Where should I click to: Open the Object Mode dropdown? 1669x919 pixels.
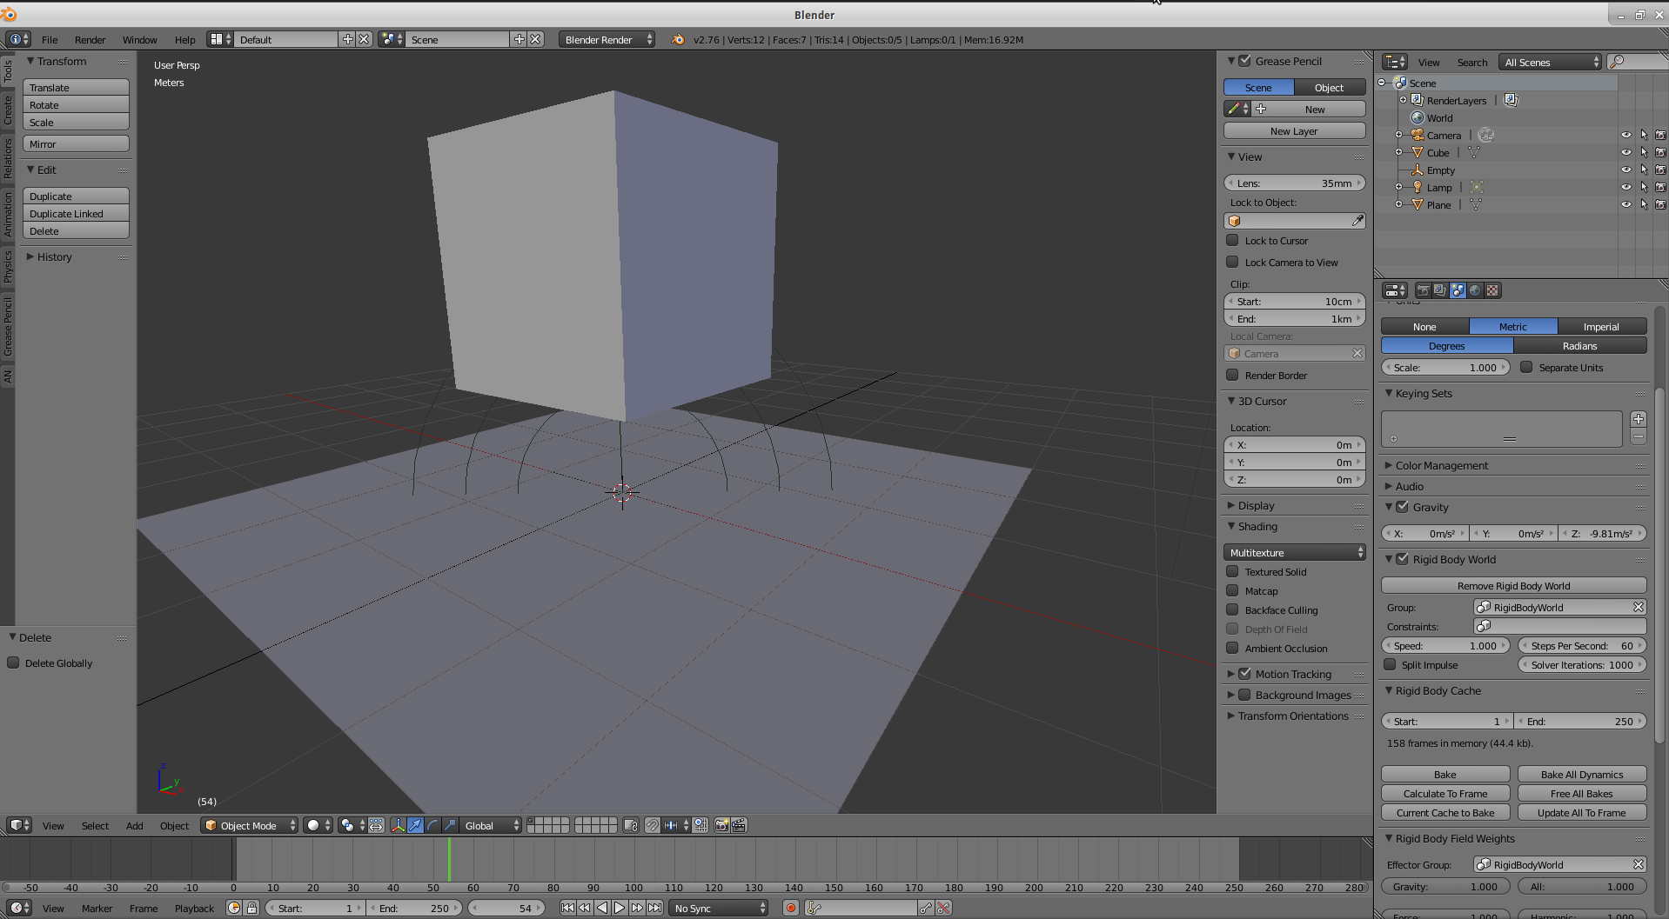point(250,825)
